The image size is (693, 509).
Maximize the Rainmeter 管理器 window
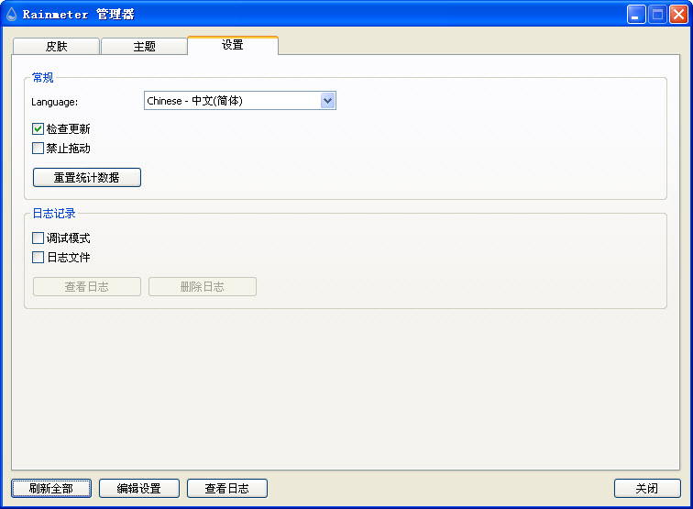click(x=657, y=14)
